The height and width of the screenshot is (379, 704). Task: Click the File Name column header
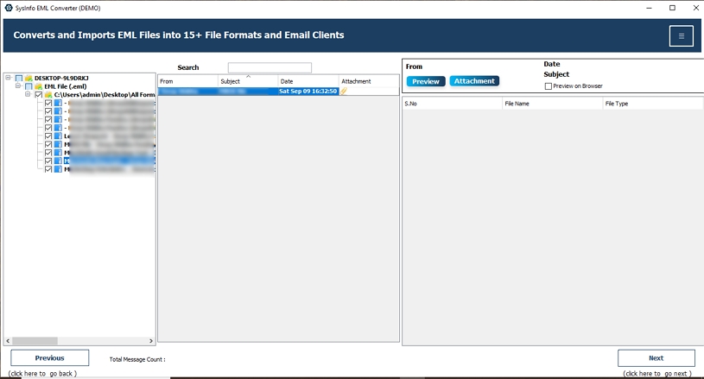tap(552, 104)
